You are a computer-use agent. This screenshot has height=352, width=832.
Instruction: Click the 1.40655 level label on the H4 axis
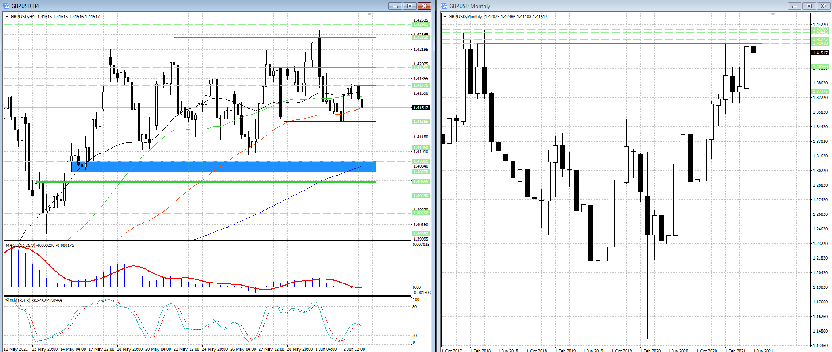(421, 182)
